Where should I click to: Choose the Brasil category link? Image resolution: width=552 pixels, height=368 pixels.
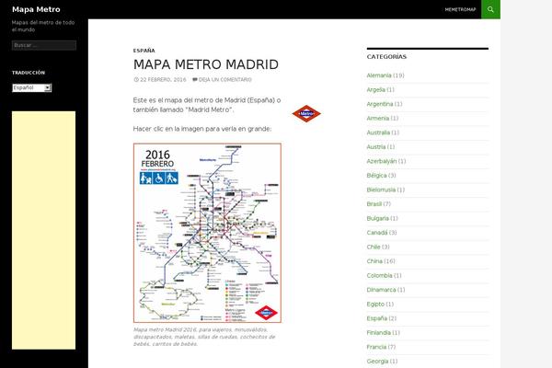(x=374, y=203)
